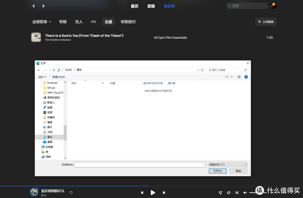Sort by the 参与创作的艺术家 column
Viewport: 303px width, 198px height.
(153, 83)
